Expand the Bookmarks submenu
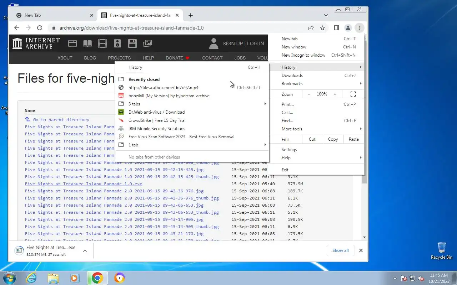This screenshot has width=457, height=285. pyautogui.click(x=316, y=84)
